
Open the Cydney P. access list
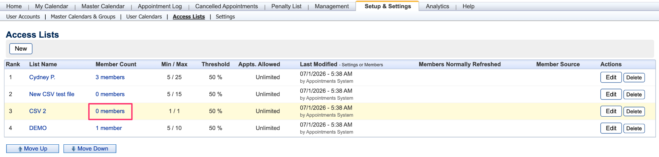[42, 77]
